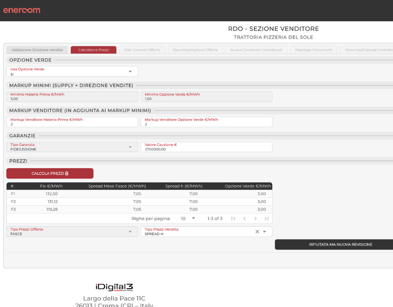Screen dimensions: 393x307
Task: Switch to Validazione Direzione Vendite tab
Action: click(37, 50)
